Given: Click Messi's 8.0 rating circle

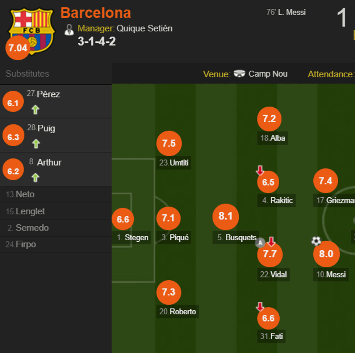Looking at the screenshot, I should 326,254.
